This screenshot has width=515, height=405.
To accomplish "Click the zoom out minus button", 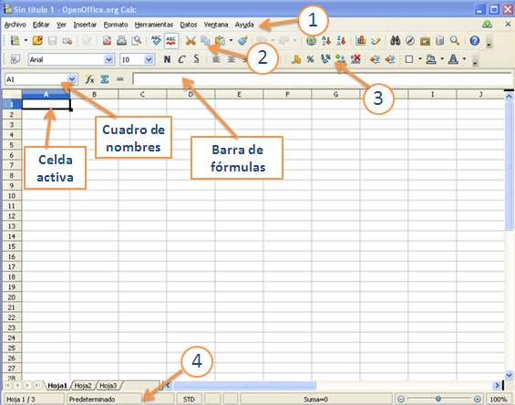I will point(401,399).
